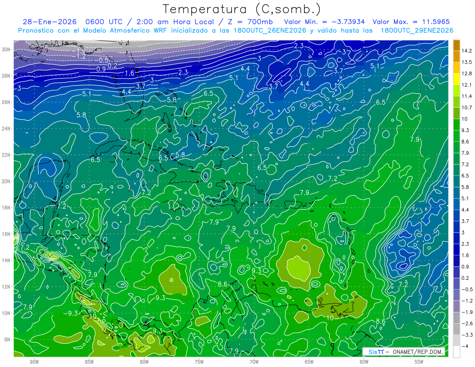Click the 8N latitude axis label

(8, 339)
